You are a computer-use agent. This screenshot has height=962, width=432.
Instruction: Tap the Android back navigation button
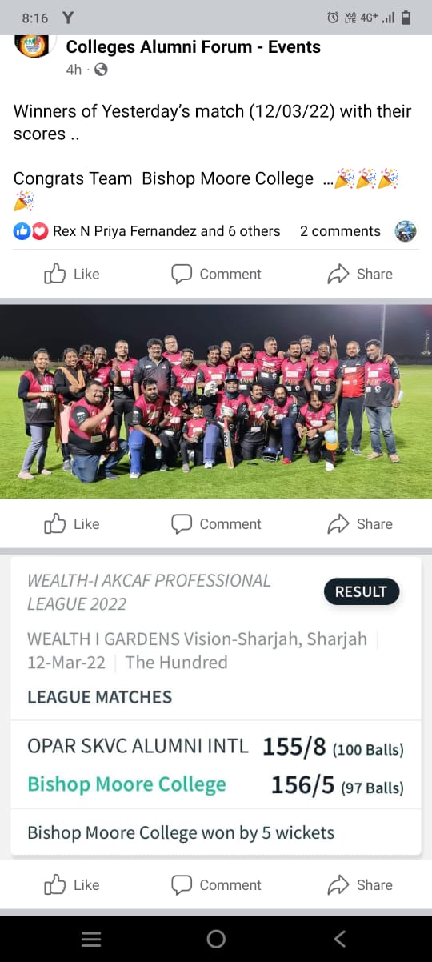pyautogui.click(x=339, y=939)
